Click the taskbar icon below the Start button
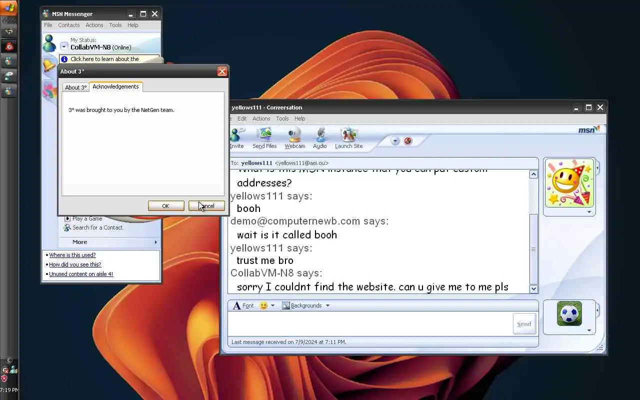Screen dimensions: 640x400 (x=9, y=31)
